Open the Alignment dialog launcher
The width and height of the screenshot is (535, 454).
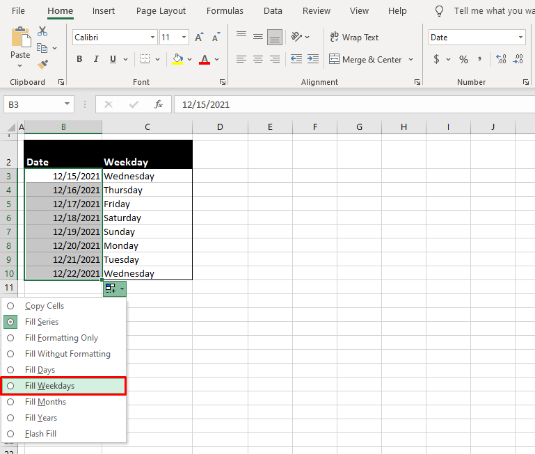[x=417, y=82]
